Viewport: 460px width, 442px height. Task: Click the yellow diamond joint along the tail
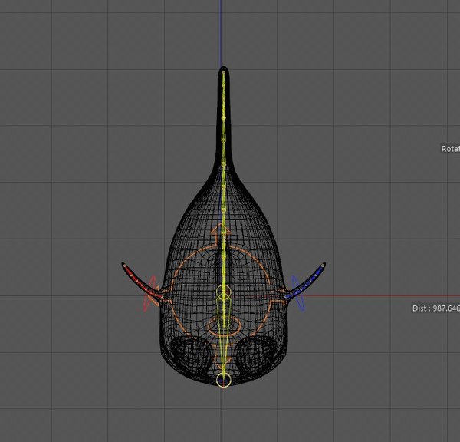pyautogui.click(x=224, y=118)
